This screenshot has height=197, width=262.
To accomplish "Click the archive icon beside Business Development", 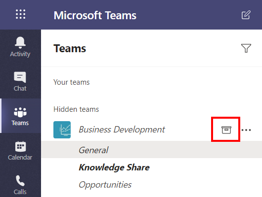I will tap(226, 130).
